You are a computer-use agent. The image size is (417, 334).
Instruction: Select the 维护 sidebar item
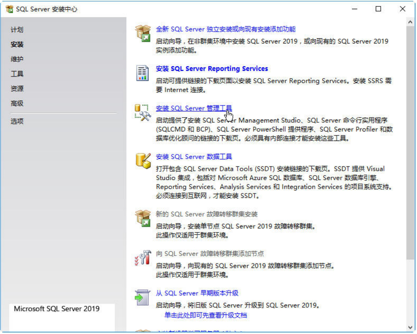[17, 59]
